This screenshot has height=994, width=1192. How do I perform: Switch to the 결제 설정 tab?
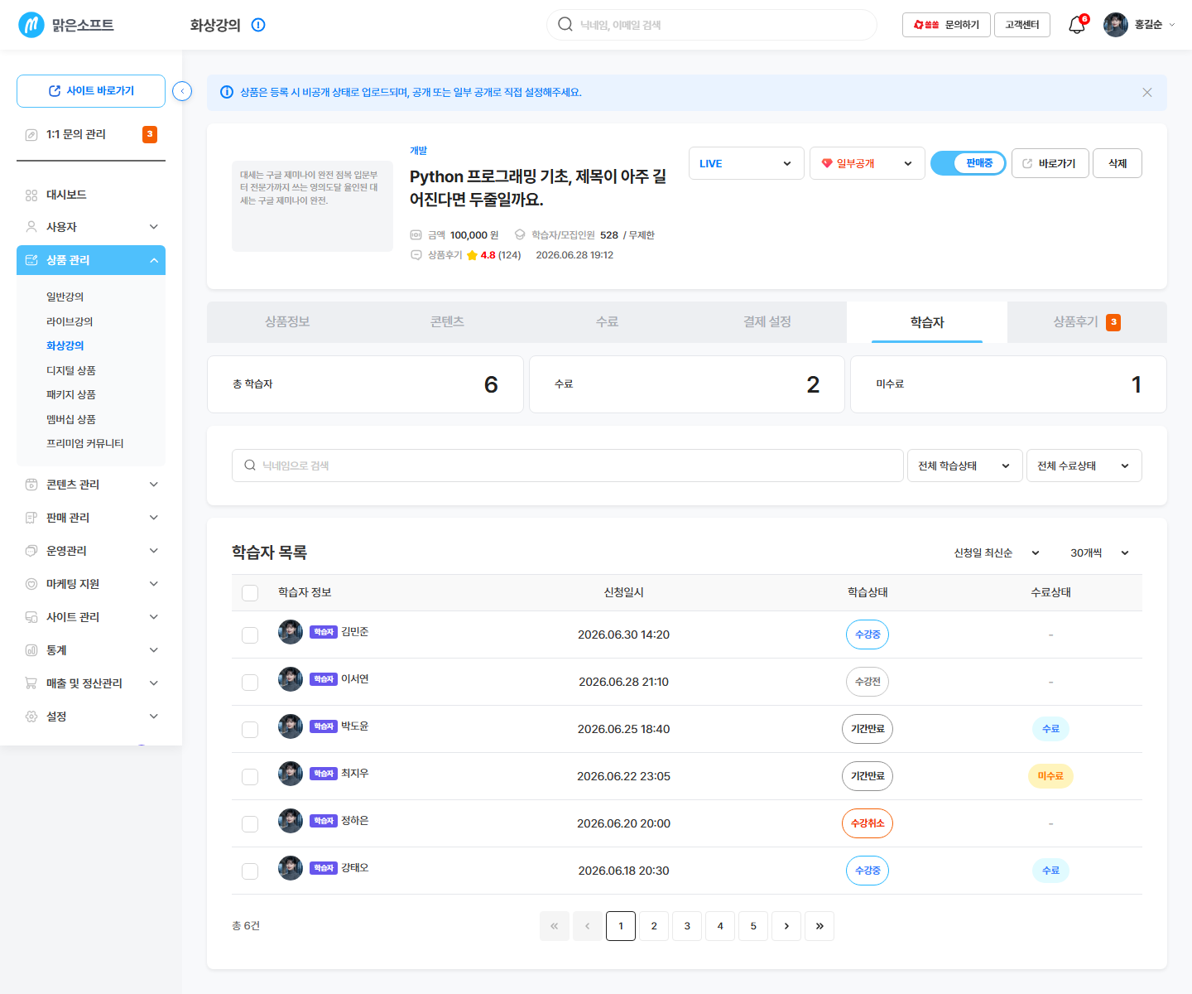tap(767, 321)
